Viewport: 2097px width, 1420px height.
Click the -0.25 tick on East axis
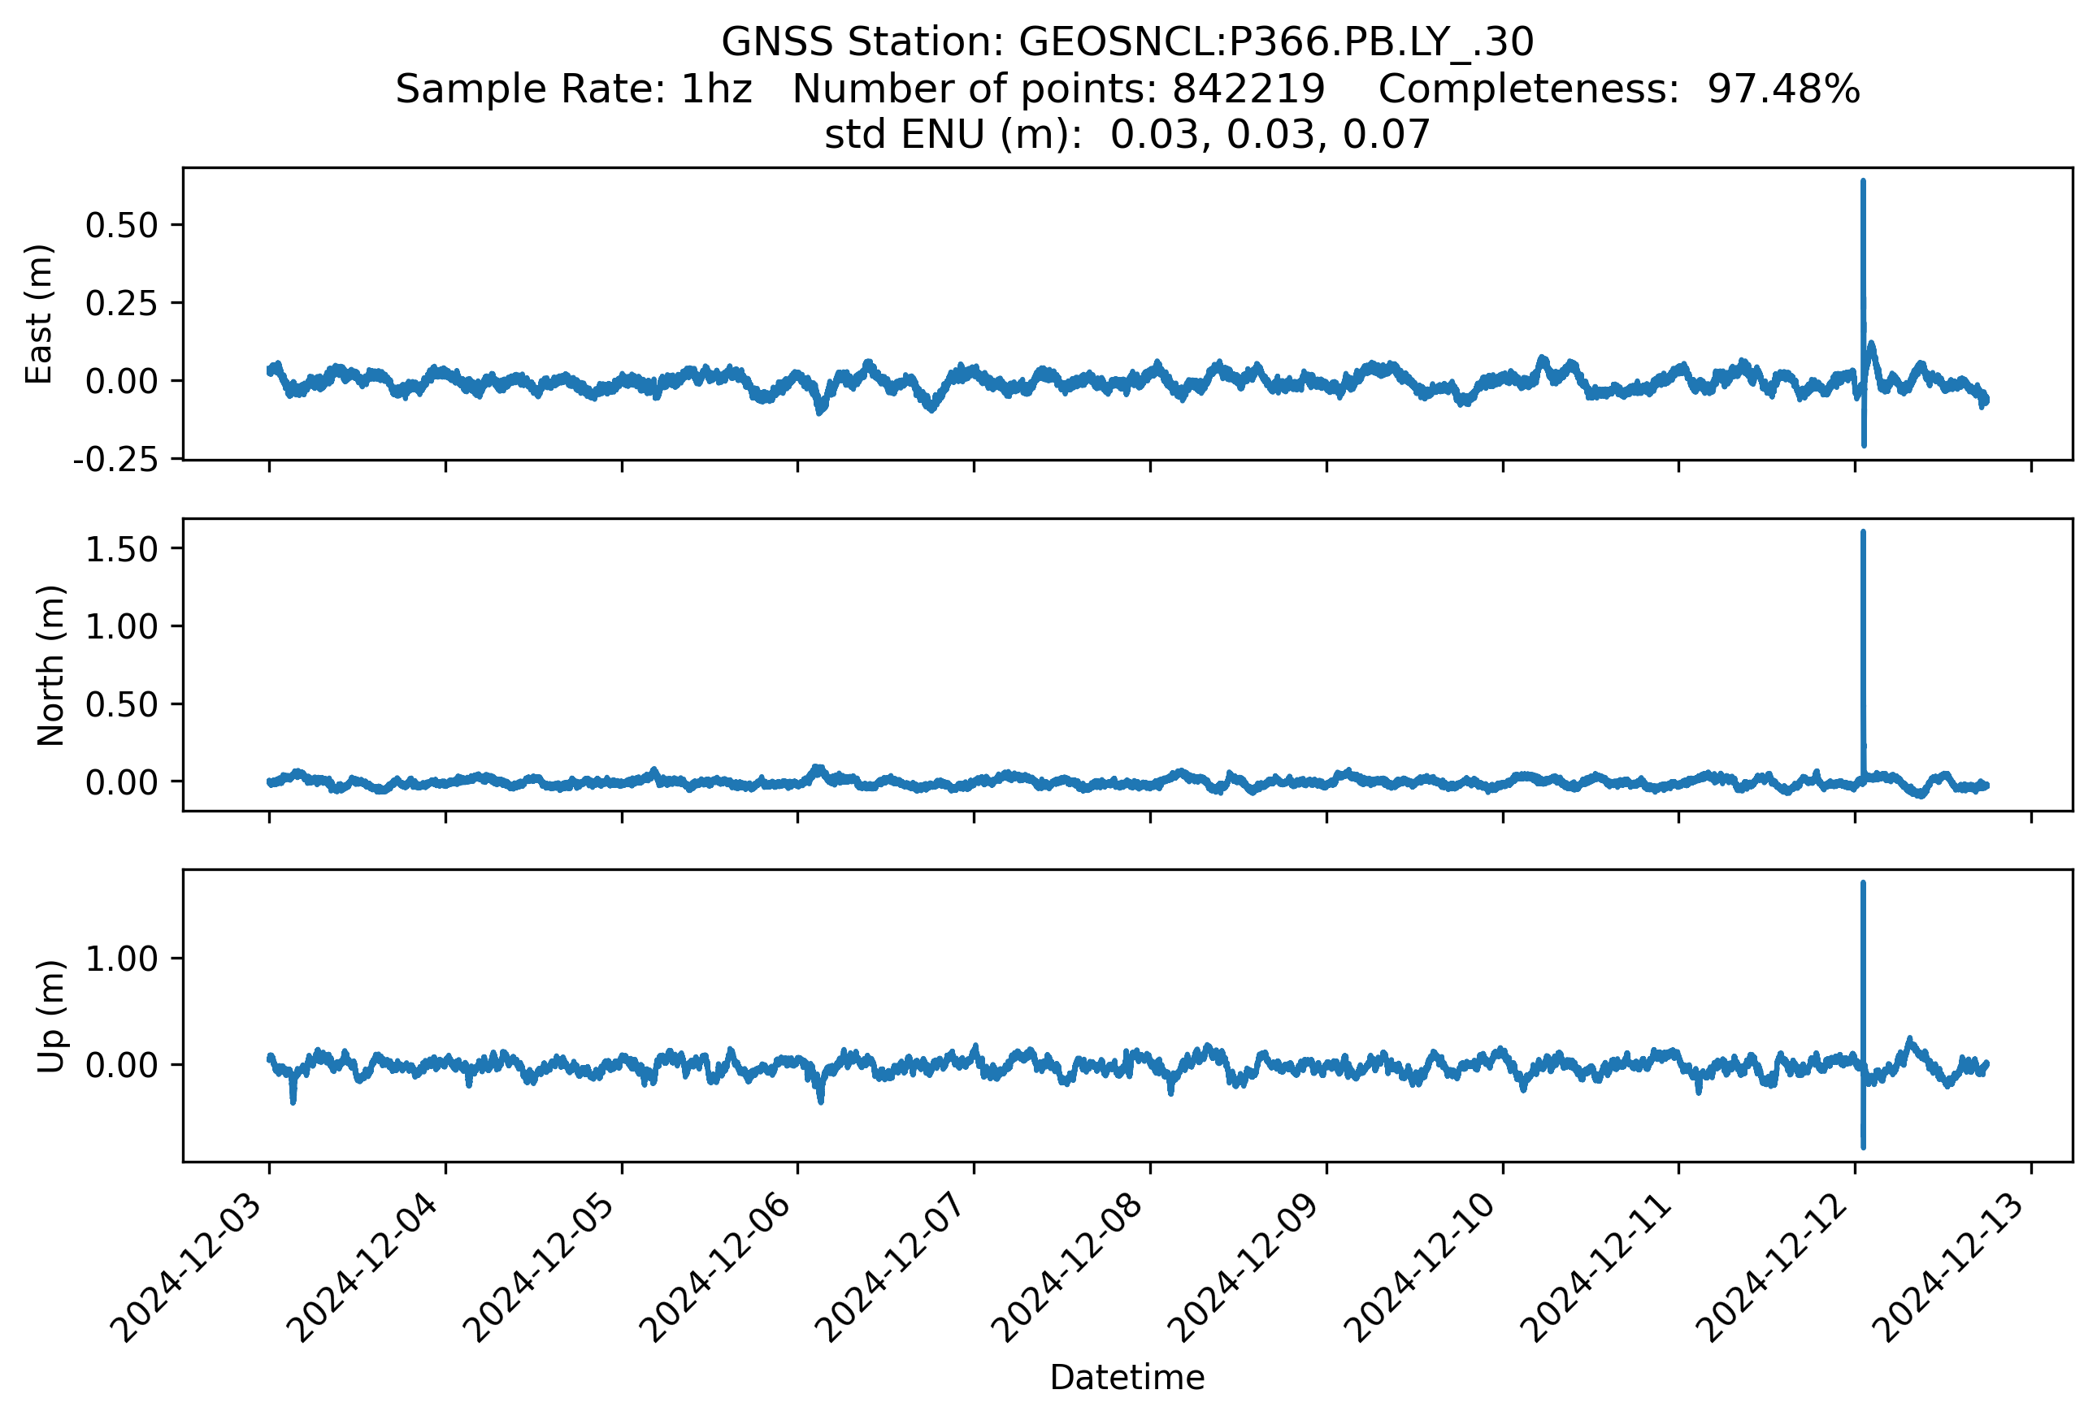coord(115,460)
